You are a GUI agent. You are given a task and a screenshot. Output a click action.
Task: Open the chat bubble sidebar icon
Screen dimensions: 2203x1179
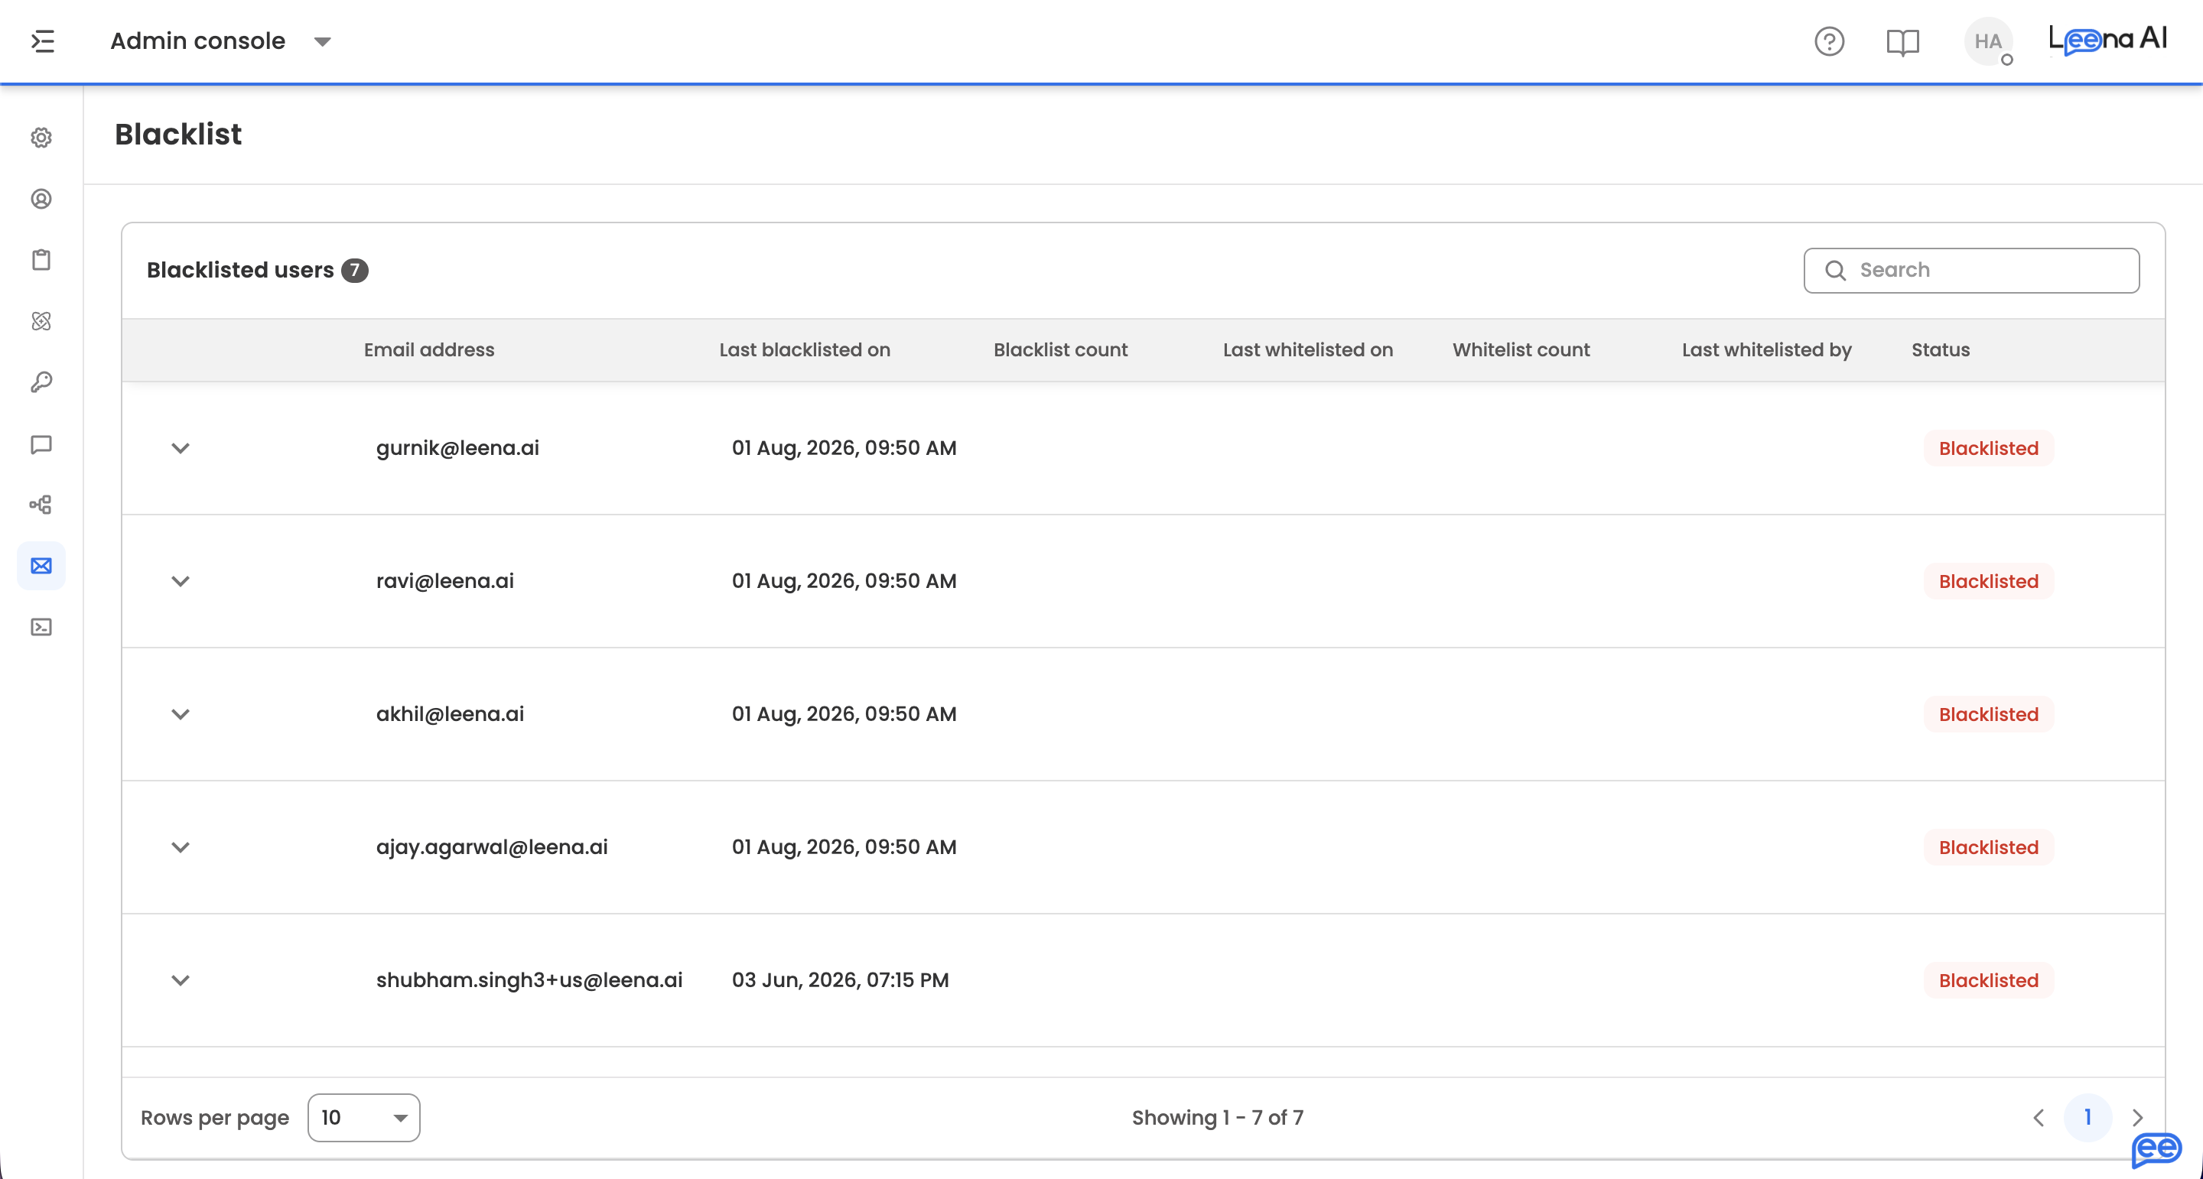41,443
